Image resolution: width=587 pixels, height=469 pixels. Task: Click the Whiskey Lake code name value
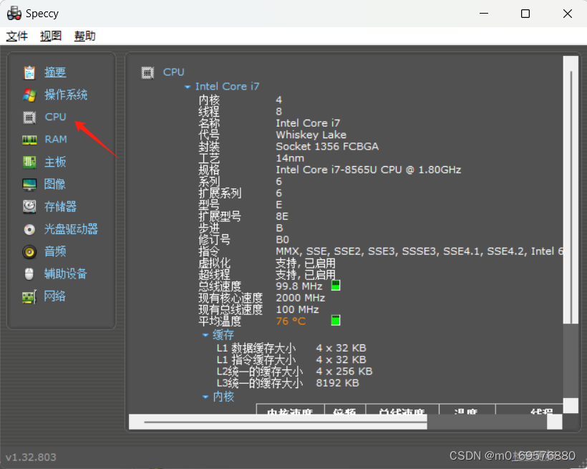pos(311,135)
